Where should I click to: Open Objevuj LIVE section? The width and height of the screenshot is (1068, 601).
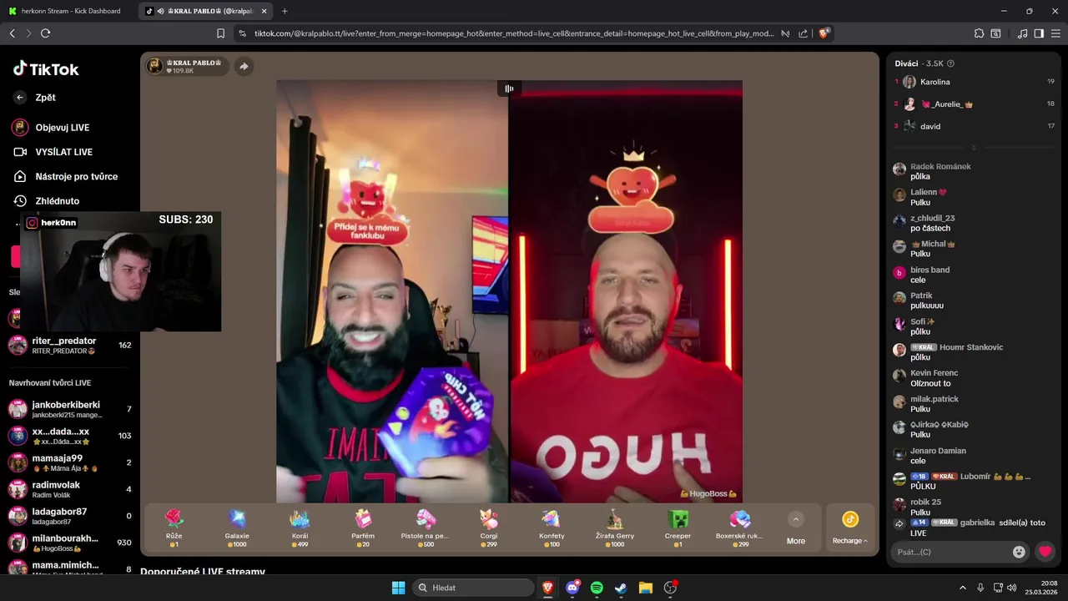(51, 128)
